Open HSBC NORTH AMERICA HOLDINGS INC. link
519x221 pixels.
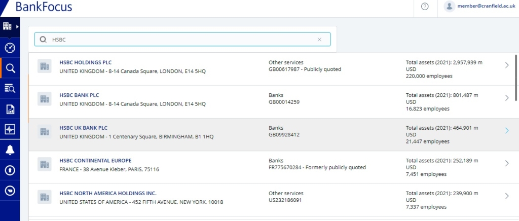[108, 193]
